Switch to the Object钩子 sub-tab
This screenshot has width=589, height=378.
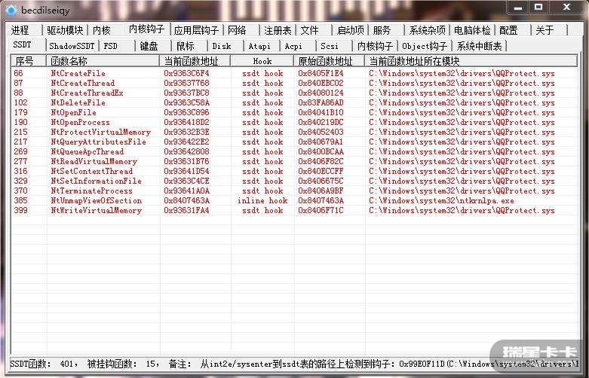pos(425,46)
